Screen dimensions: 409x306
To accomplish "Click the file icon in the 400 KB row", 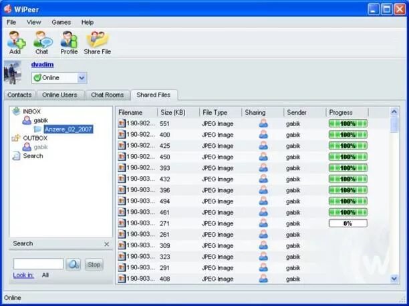I will 122,135.
